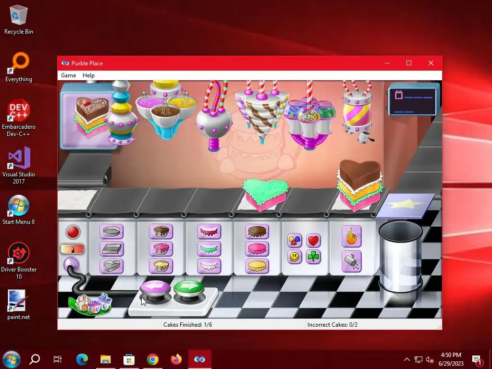Flip the orange switch on control panel

coord(72,249)
